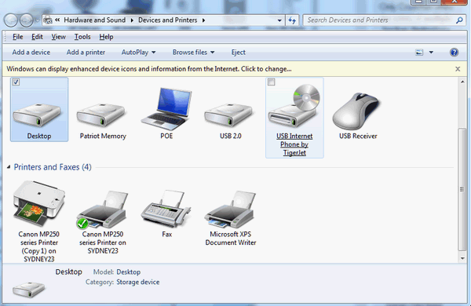Click the vertical scrollbar thumb
Screen dimensions: 471x306
(x=462, y=189)
